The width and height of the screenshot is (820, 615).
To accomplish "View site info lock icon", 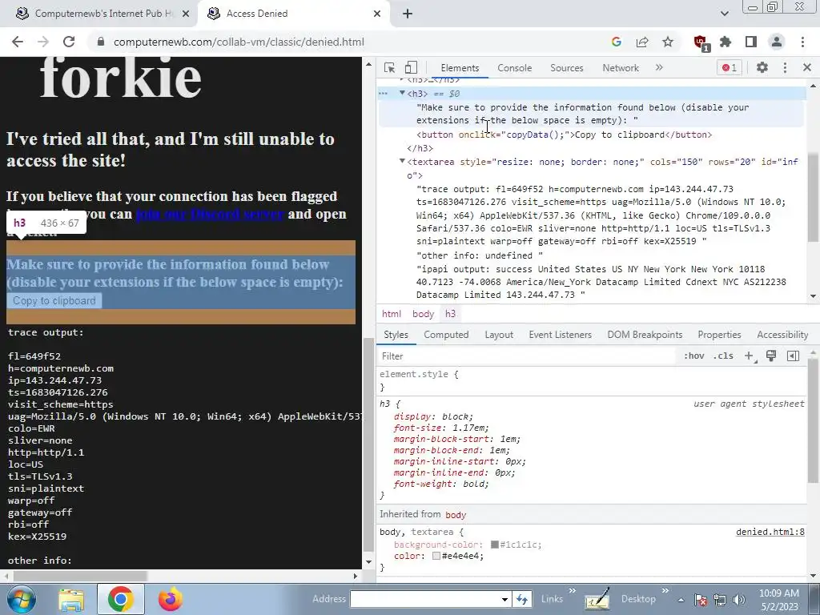I will [x=101, y=42].
